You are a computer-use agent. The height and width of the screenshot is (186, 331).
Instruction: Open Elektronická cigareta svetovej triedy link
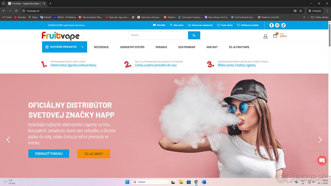[x=73, y=65]
